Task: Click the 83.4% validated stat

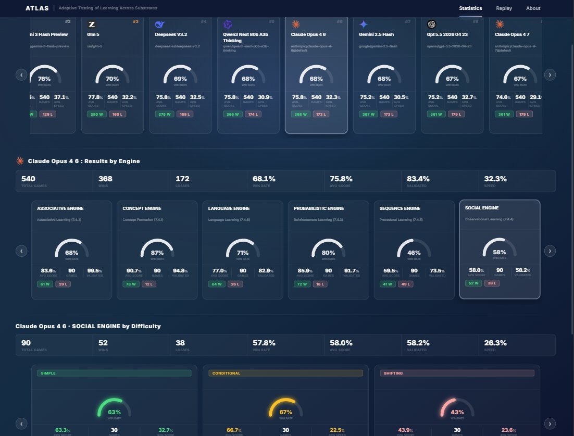Action: coord(440,181)
